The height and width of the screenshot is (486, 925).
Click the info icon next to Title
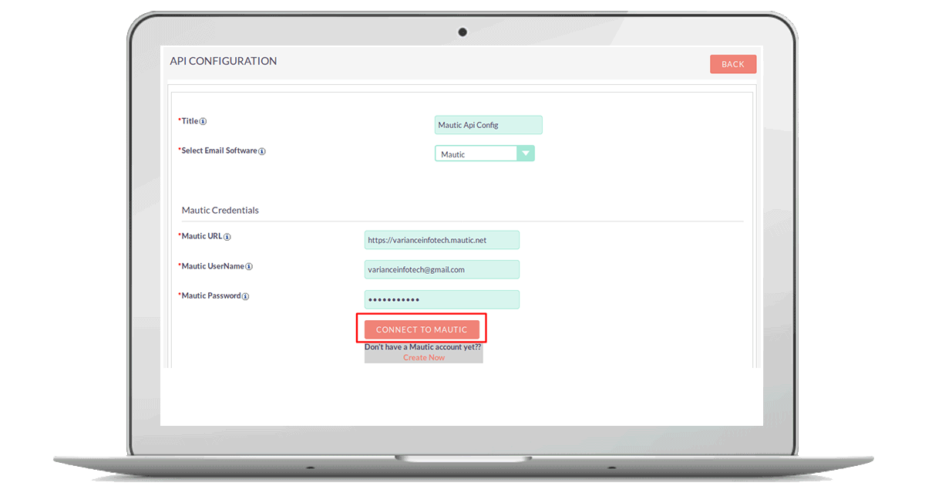(203, 121)
